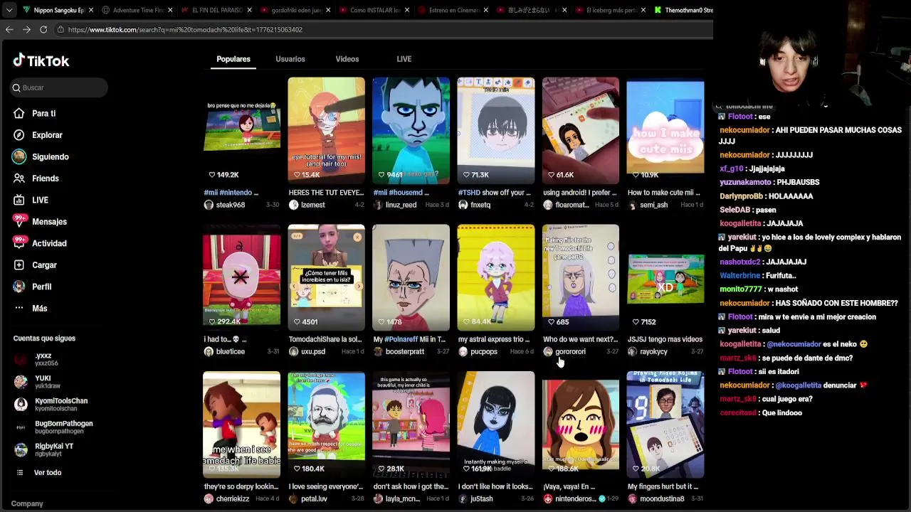Viewport: 911px width, 512px height.
Task: Select the Populares tab
Action: pos(233,59)
